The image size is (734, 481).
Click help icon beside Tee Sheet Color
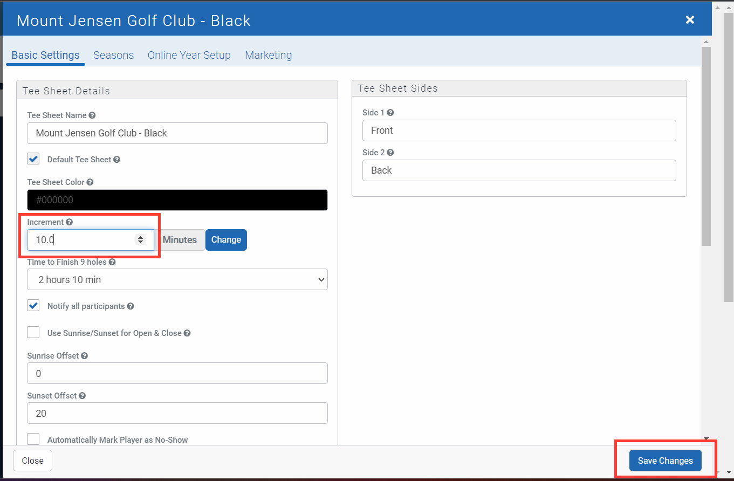(90, 182)
